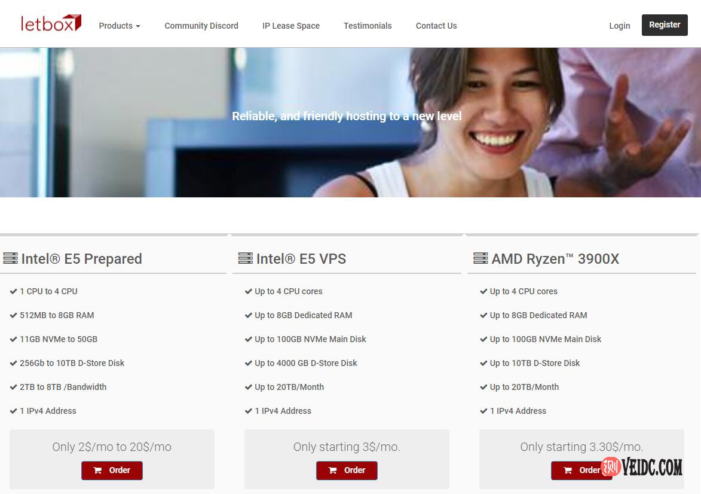The image size is (701, 494).
Task: Click the Only starting 3$/mo. price text
Action: (x=347, y=447)
